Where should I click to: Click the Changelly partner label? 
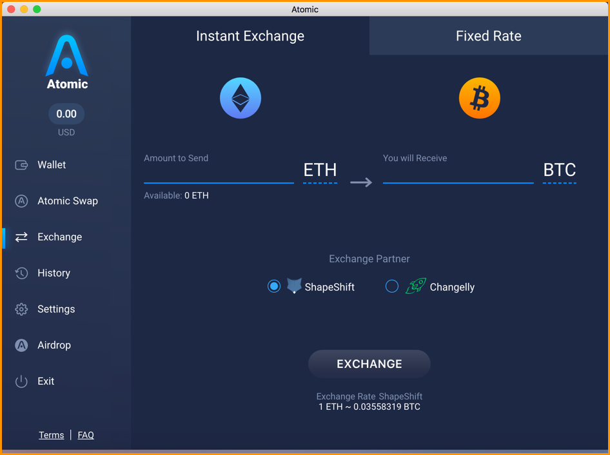(452, 287)
